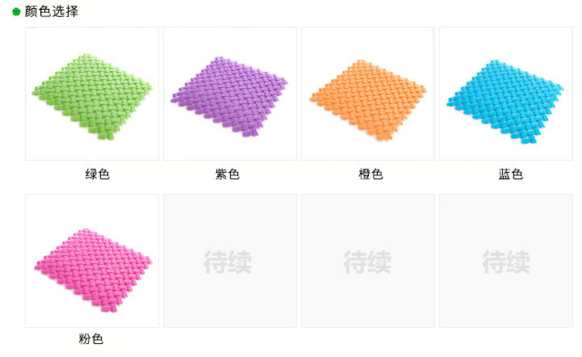Click the white frame around the green mat
582x357 pixels.
coord(92,94)
